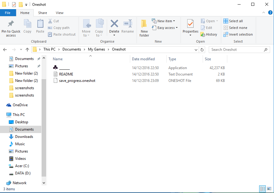Switch to large icons view
The width and height of the screenshot is (274, 193).
[269, 189]
